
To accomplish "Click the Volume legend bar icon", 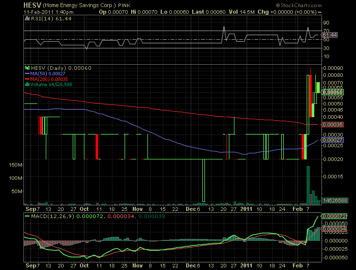I will click(27, 85).
